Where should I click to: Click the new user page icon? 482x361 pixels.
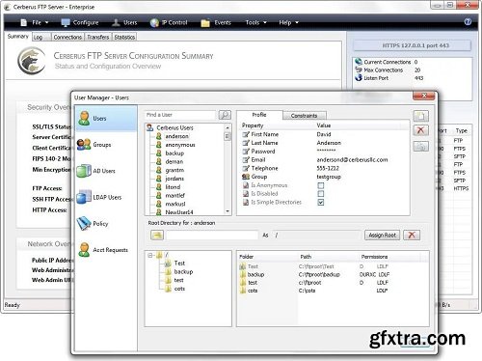421,116
